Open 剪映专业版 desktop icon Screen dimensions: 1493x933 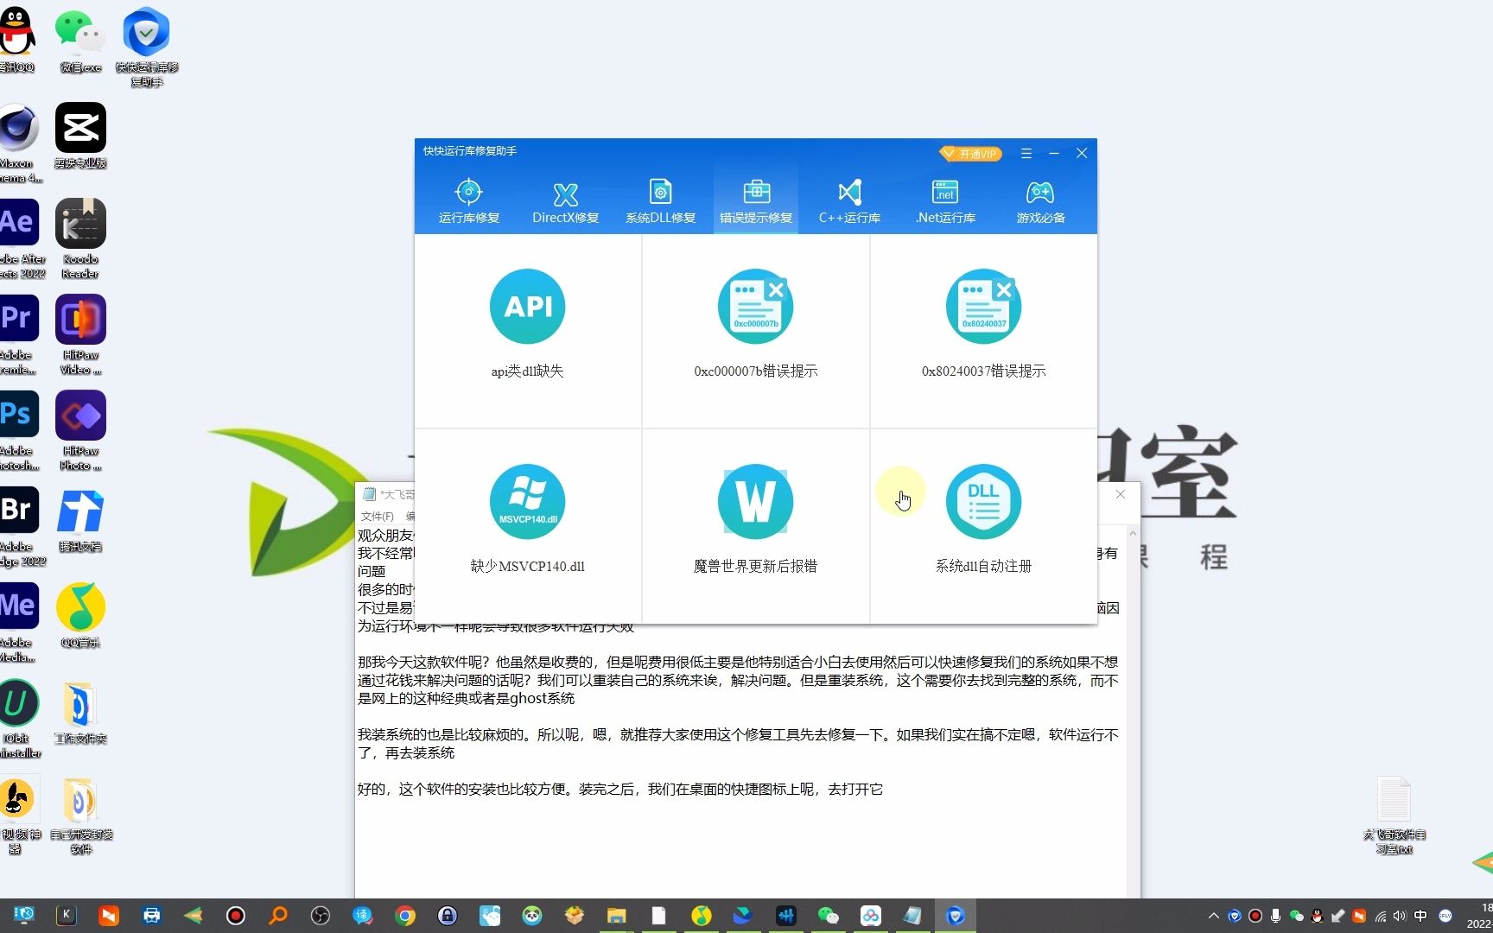pyautogui.click(x=80, y=136)
